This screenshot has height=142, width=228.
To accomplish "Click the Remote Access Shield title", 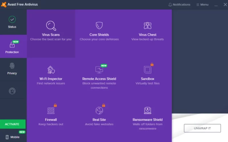I will pos(99,79).
